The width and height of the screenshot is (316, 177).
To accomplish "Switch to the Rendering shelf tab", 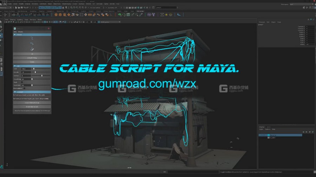I will (60, 11).
